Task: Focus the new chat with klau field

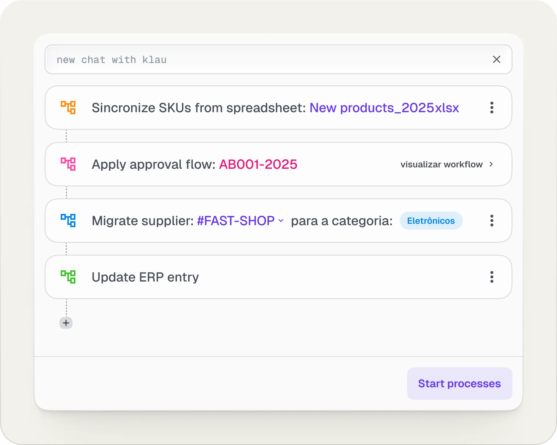Action: 266,60
